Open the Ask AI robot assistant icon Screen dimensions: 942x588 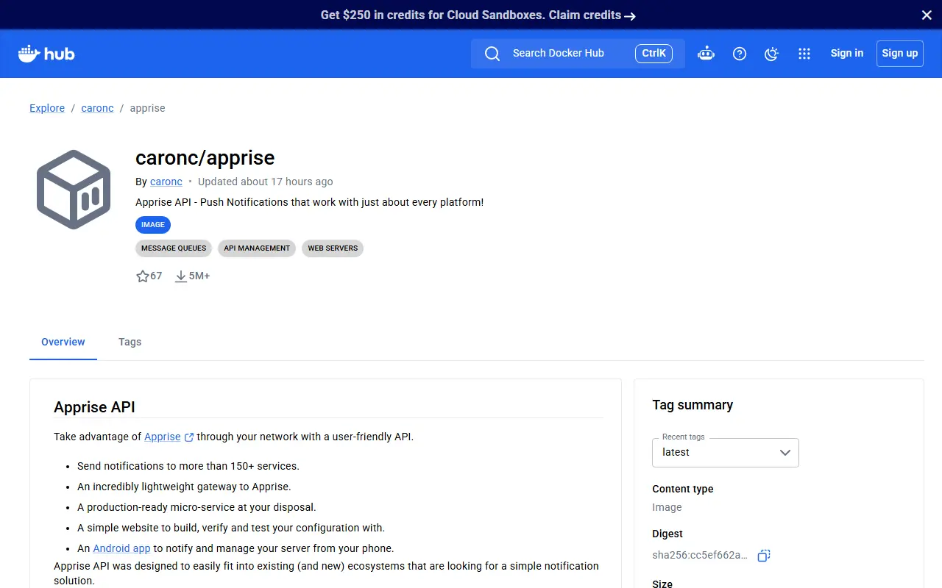click(x=706, y=54)
